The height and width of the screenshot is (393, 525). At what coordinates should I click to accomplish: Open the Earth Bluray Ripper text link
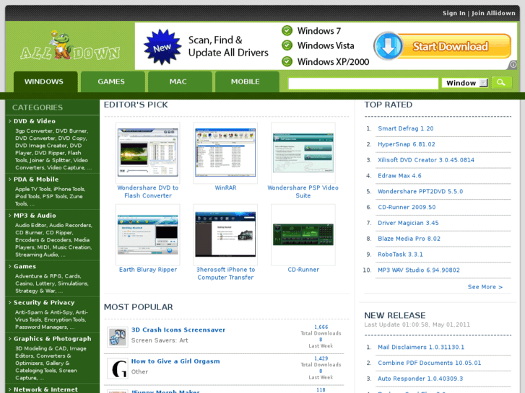pos(148,270)
